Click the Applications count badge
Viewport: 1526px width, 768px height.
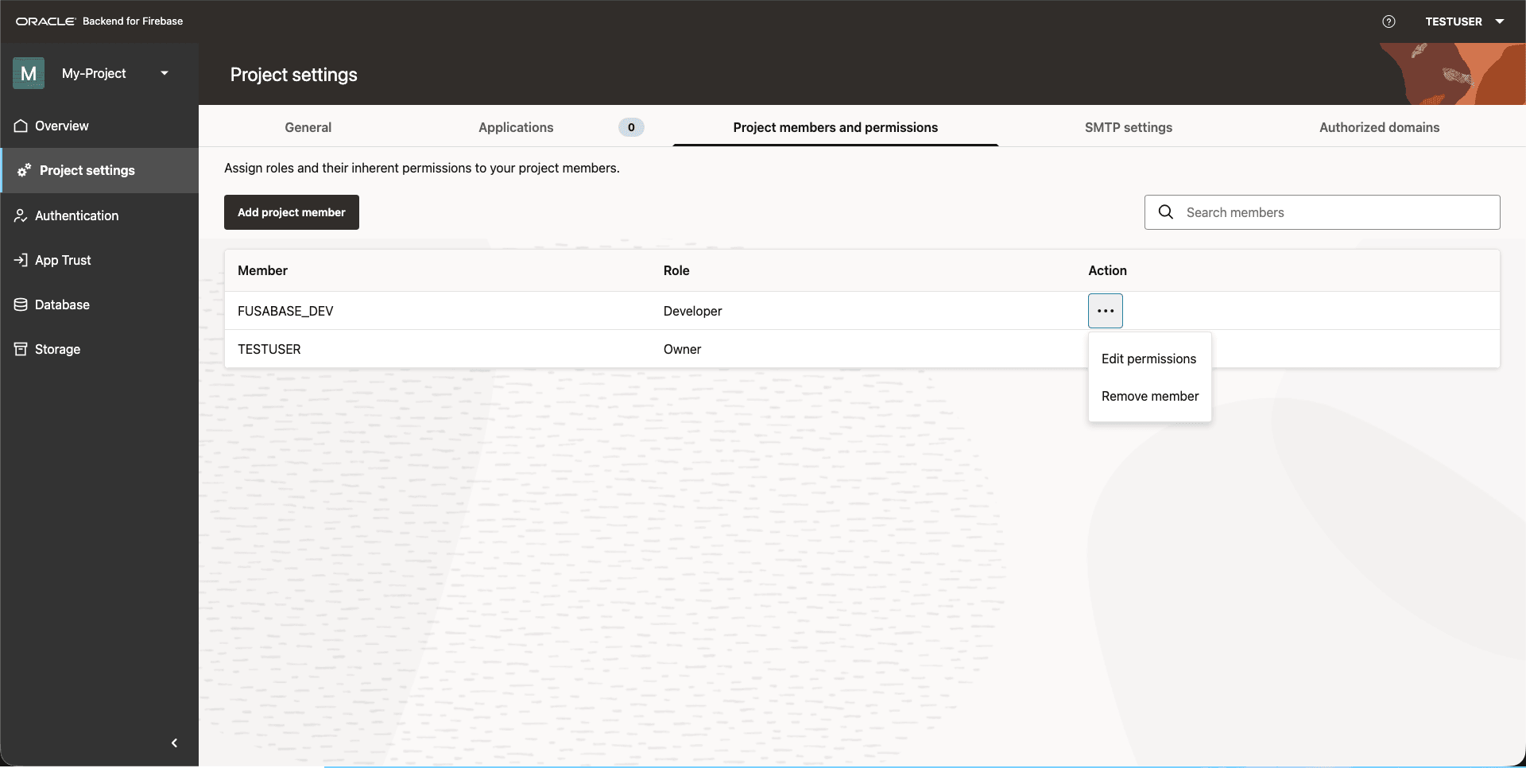coord(631,127)
